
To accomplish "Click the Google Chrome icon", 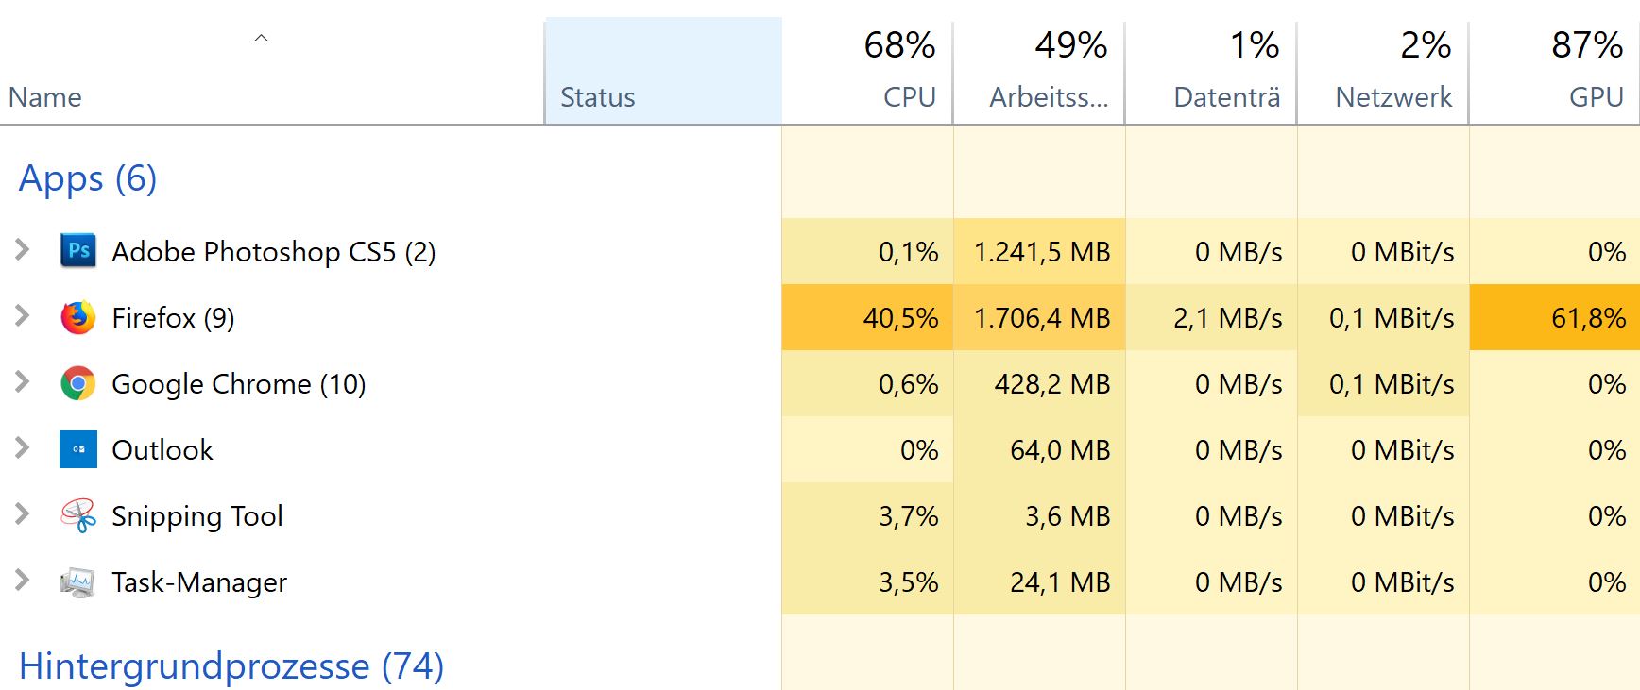I will coord(78,383).
